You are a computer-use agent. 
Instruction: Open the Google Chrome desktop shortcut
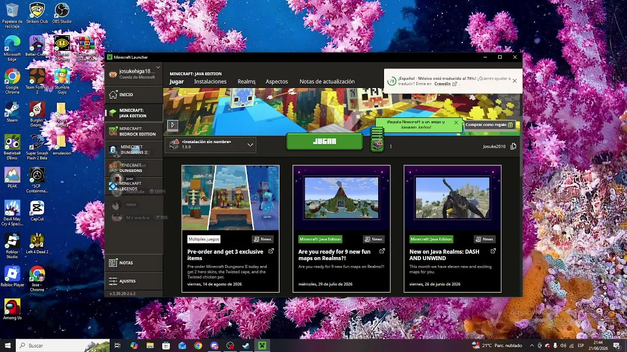[12, 81]
